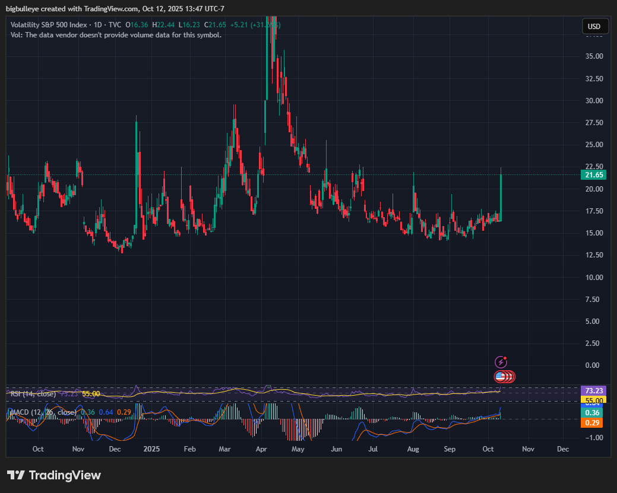Click the +5.21 change value
Screen dimensions: 617x493
[239, 25]
